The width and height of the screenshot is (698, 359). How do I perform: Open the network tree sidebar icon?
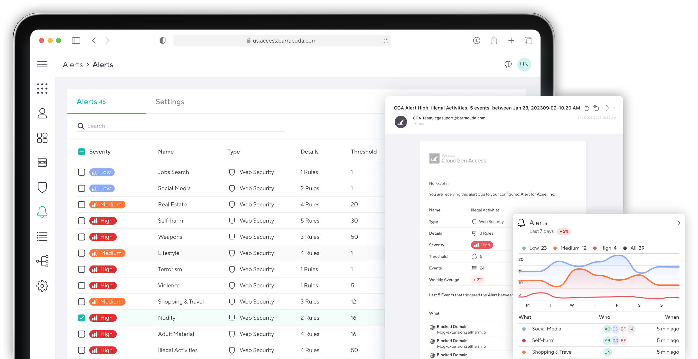42,261
